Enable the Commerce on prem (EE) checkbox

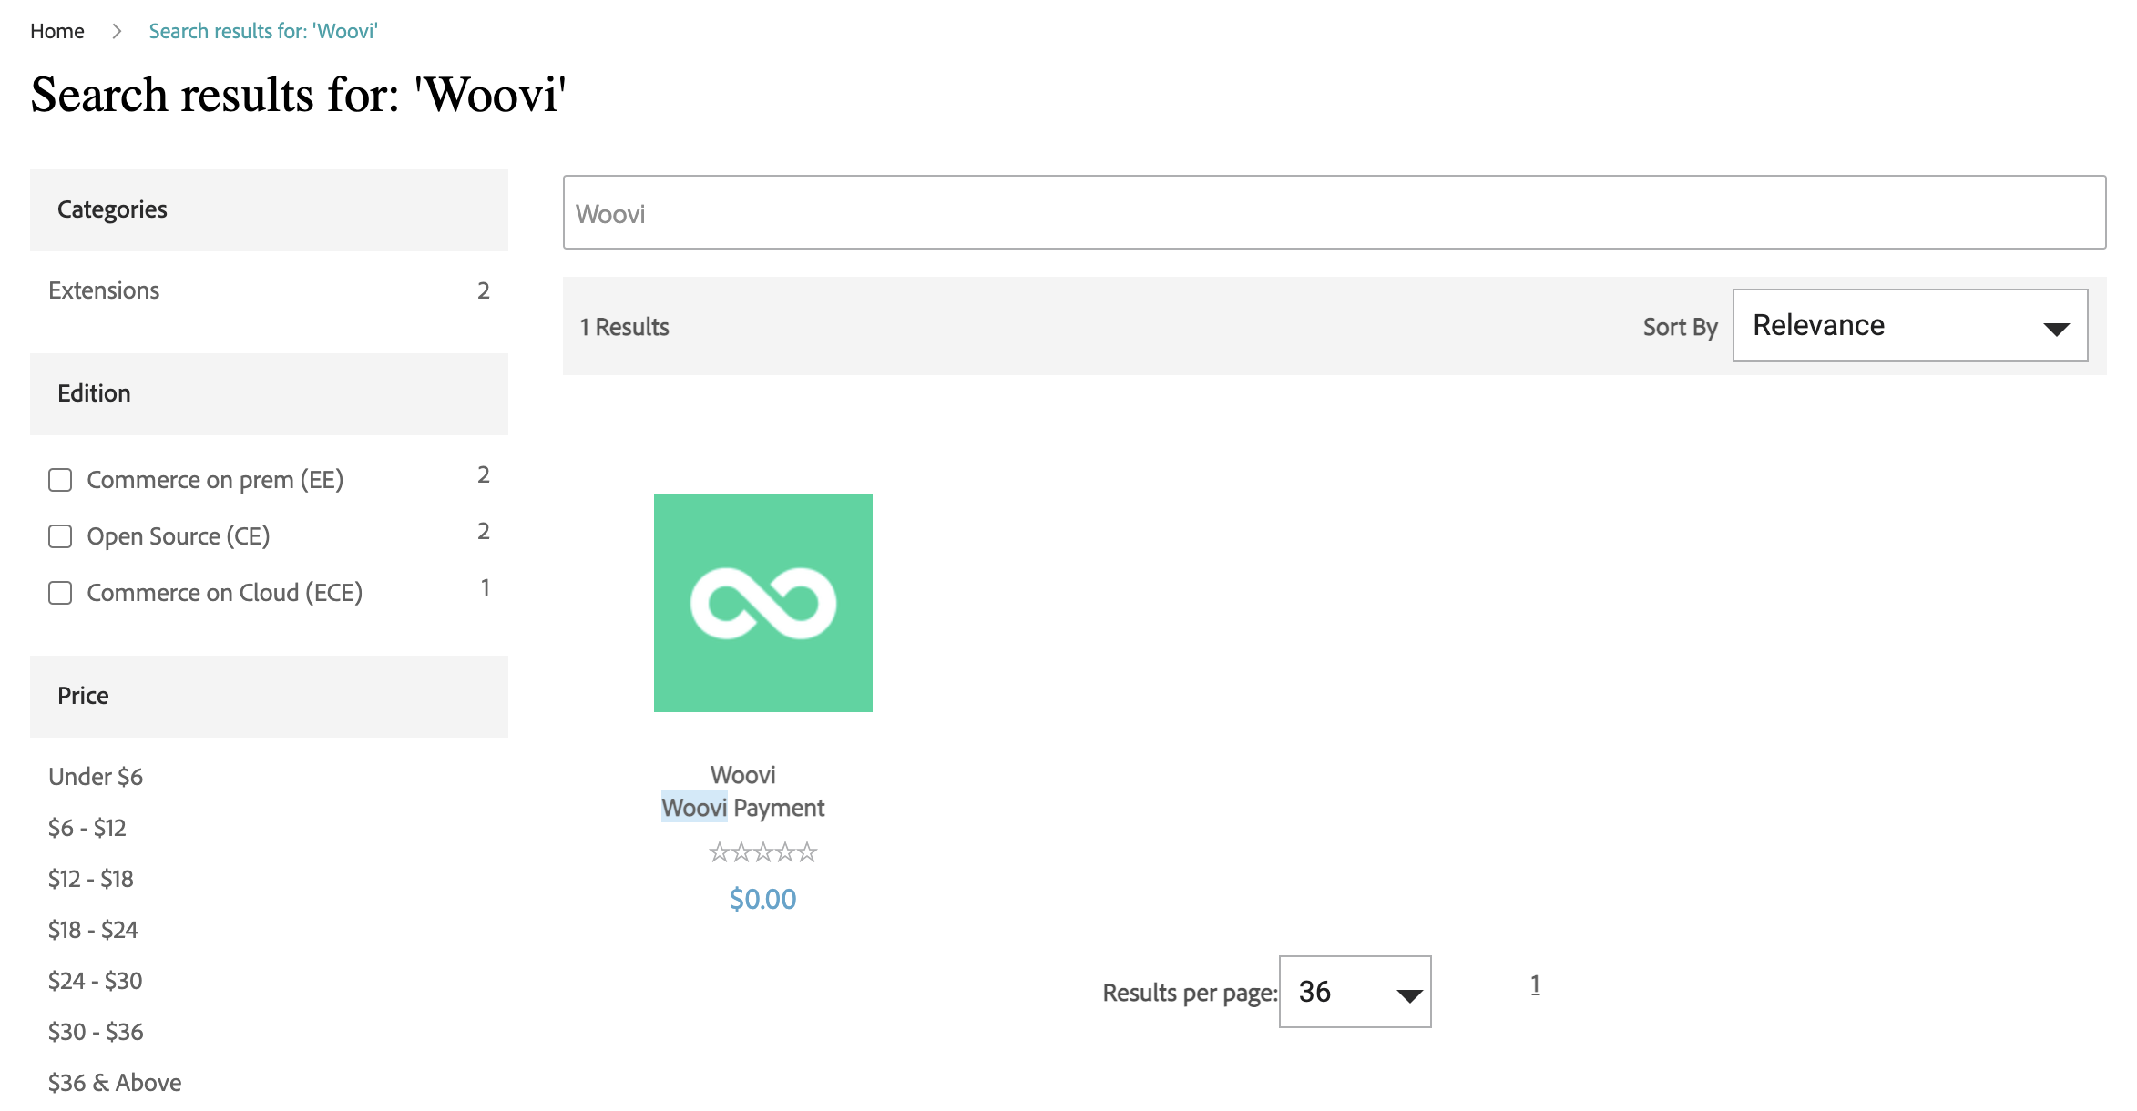tap(60, 480)
